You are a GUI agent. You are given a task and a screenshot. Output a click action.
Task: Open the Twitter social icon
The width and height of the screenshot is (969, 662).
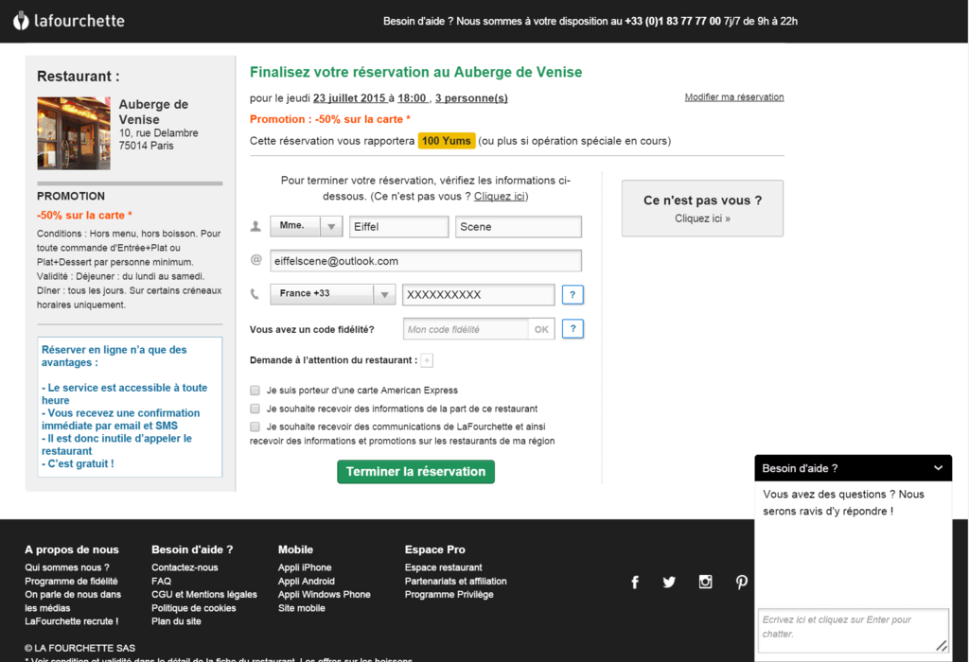(669, 582)
